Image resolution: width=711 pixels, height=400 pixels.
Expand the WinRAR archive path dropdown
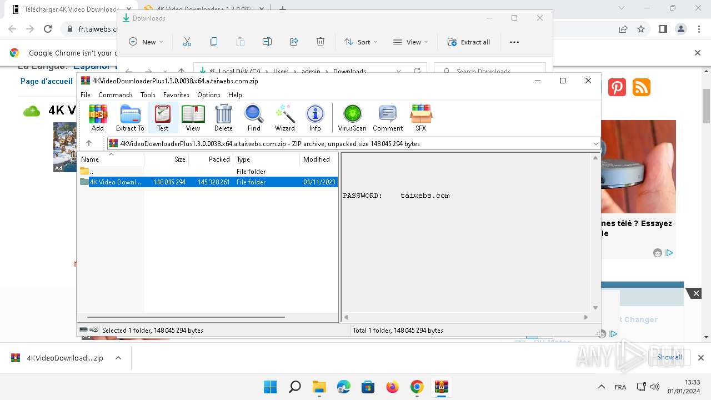pyautogui.click(x=595, y=143)
